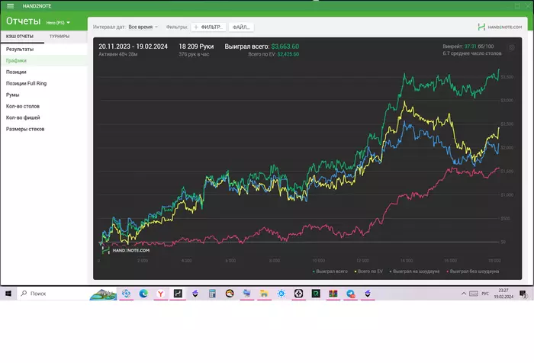Click the ФАЙЛ button
The width and height of the screenshot is (534, 363).
click(x=241, y=27)
